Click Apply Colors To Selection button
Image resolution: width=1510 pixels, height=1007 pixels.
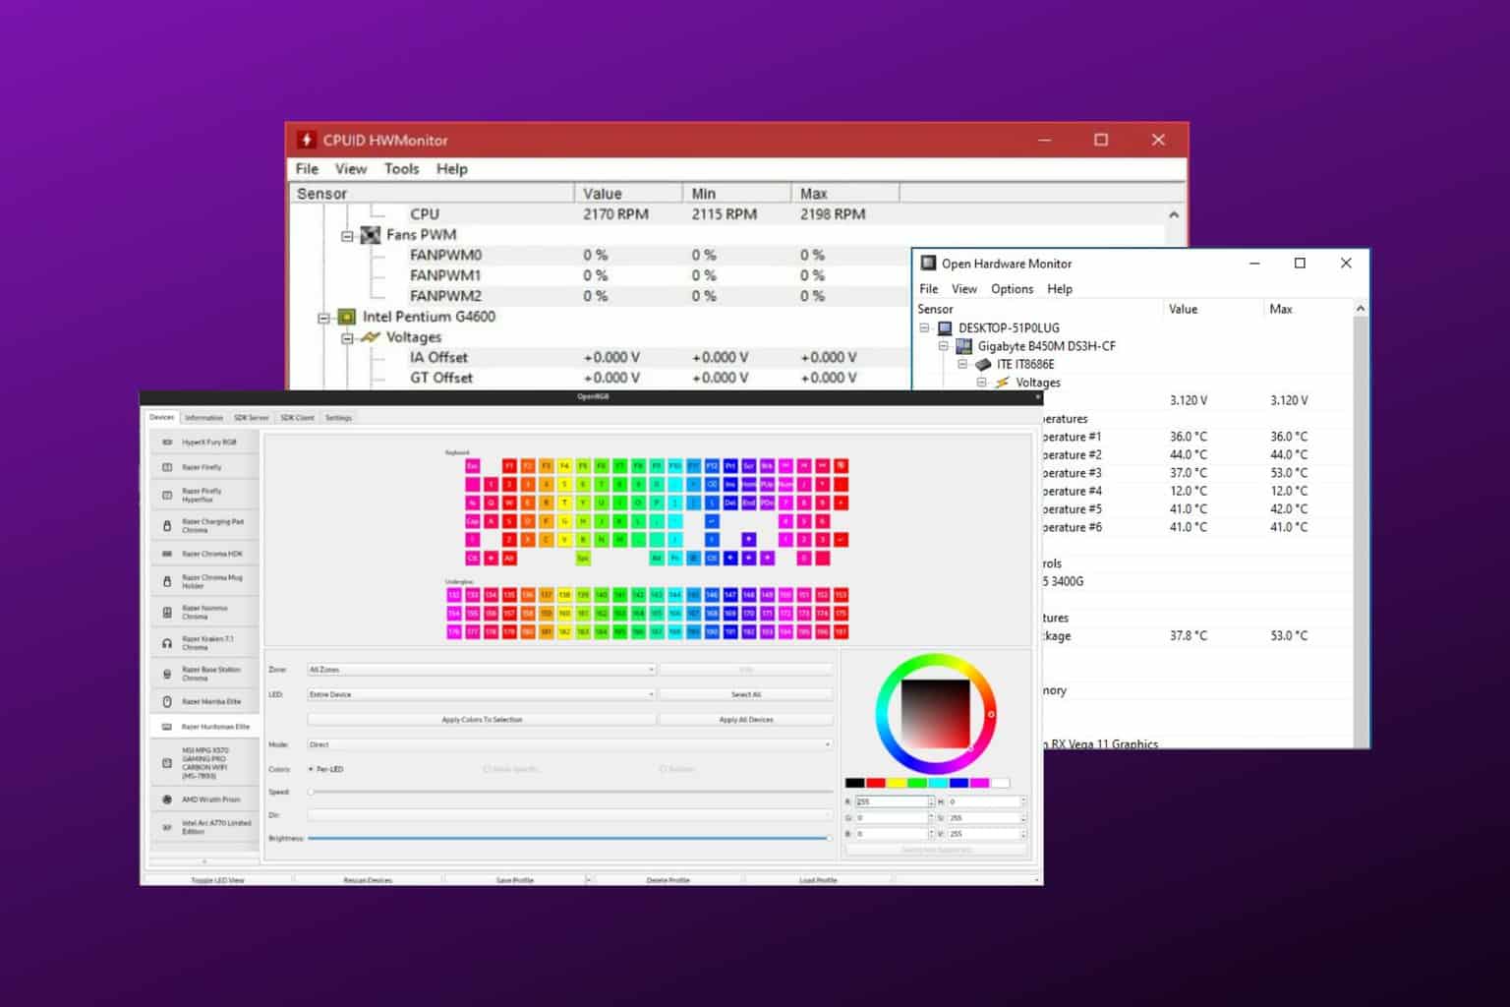(x=482, y=720)
